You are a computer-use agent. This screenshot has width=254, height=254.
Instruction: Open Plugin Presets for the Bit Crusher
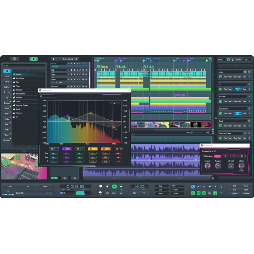tap(228, 101)
